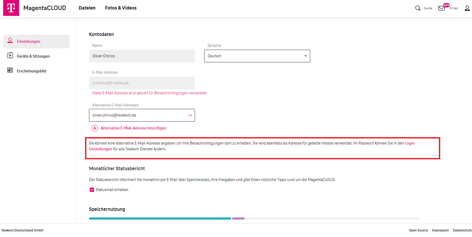Open the Fotos & Videos menu
This screenshot has width=472, height=237.
click(x=121, y=8)
